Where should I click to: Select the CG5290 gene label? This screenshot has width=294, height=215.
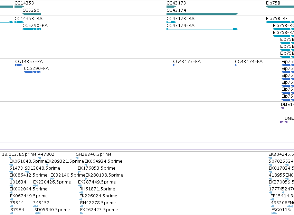(x=31, y=10)
